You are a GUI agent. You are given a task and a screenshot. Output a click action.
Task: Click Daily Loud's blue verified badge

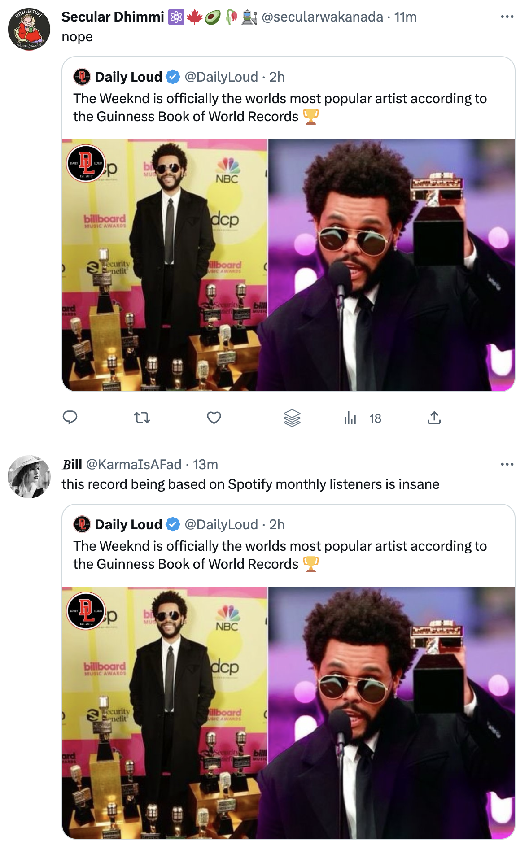(172, 77)
